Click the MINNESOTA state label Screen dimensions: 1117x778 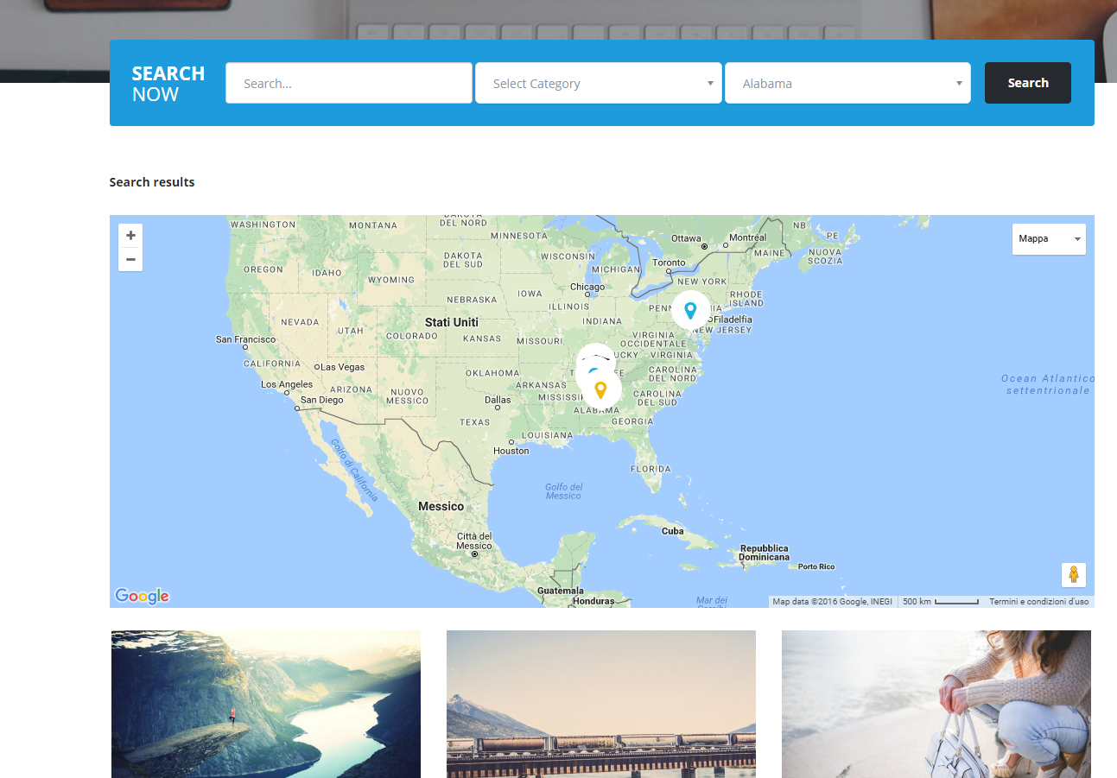point(519,235)
